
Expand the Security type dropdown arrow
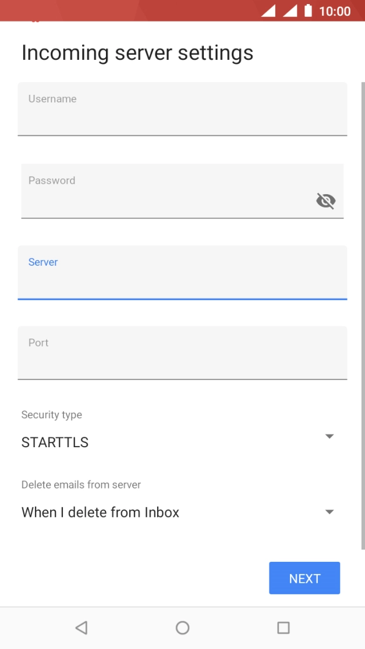(x=329, y=436)
